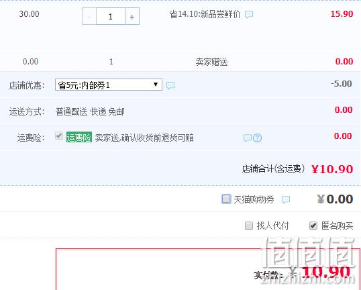Screen dimensions: 361x290
Task: Click the dropdown arrow of the 店铺优惠 selector
Action: (x=156, y=85)
